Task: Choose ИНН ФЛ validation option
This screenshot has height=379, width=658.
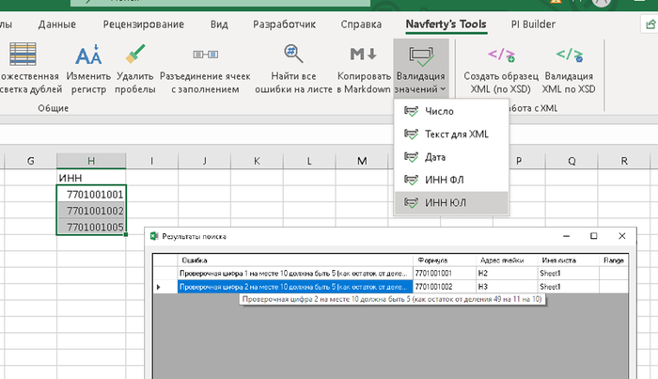Action: tap(443, 179)
